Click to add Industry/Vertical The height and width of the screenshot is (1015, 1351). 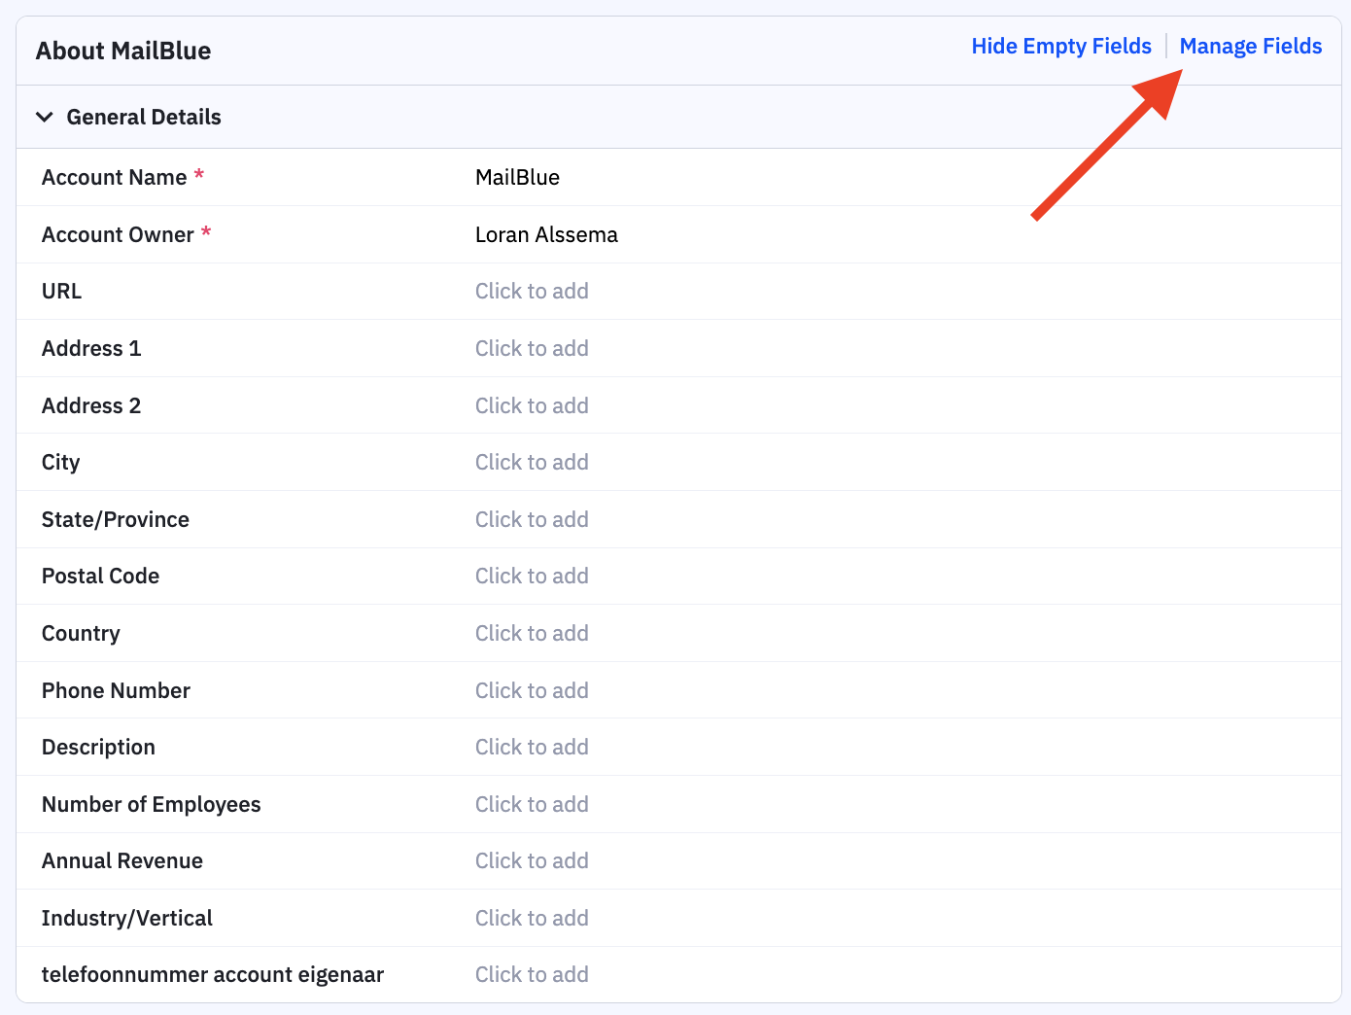[x=532, y=919]
